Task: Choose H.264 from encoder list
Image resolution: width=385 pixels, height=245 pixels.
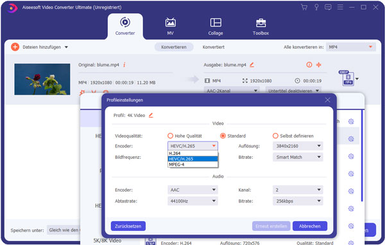Action: (193, 153)
